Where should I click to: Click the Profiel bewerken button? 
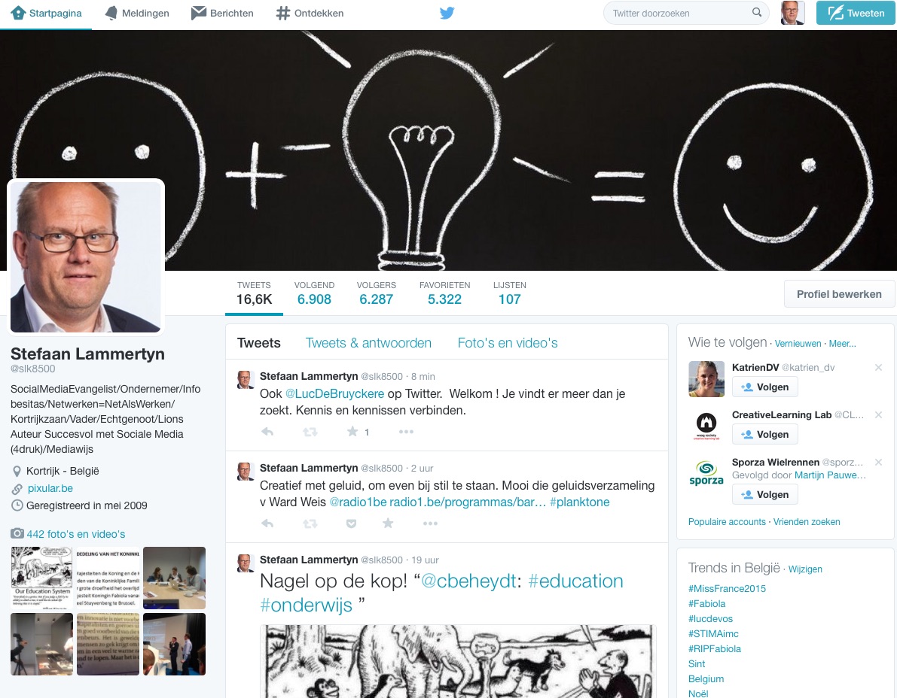coord(839,293)
